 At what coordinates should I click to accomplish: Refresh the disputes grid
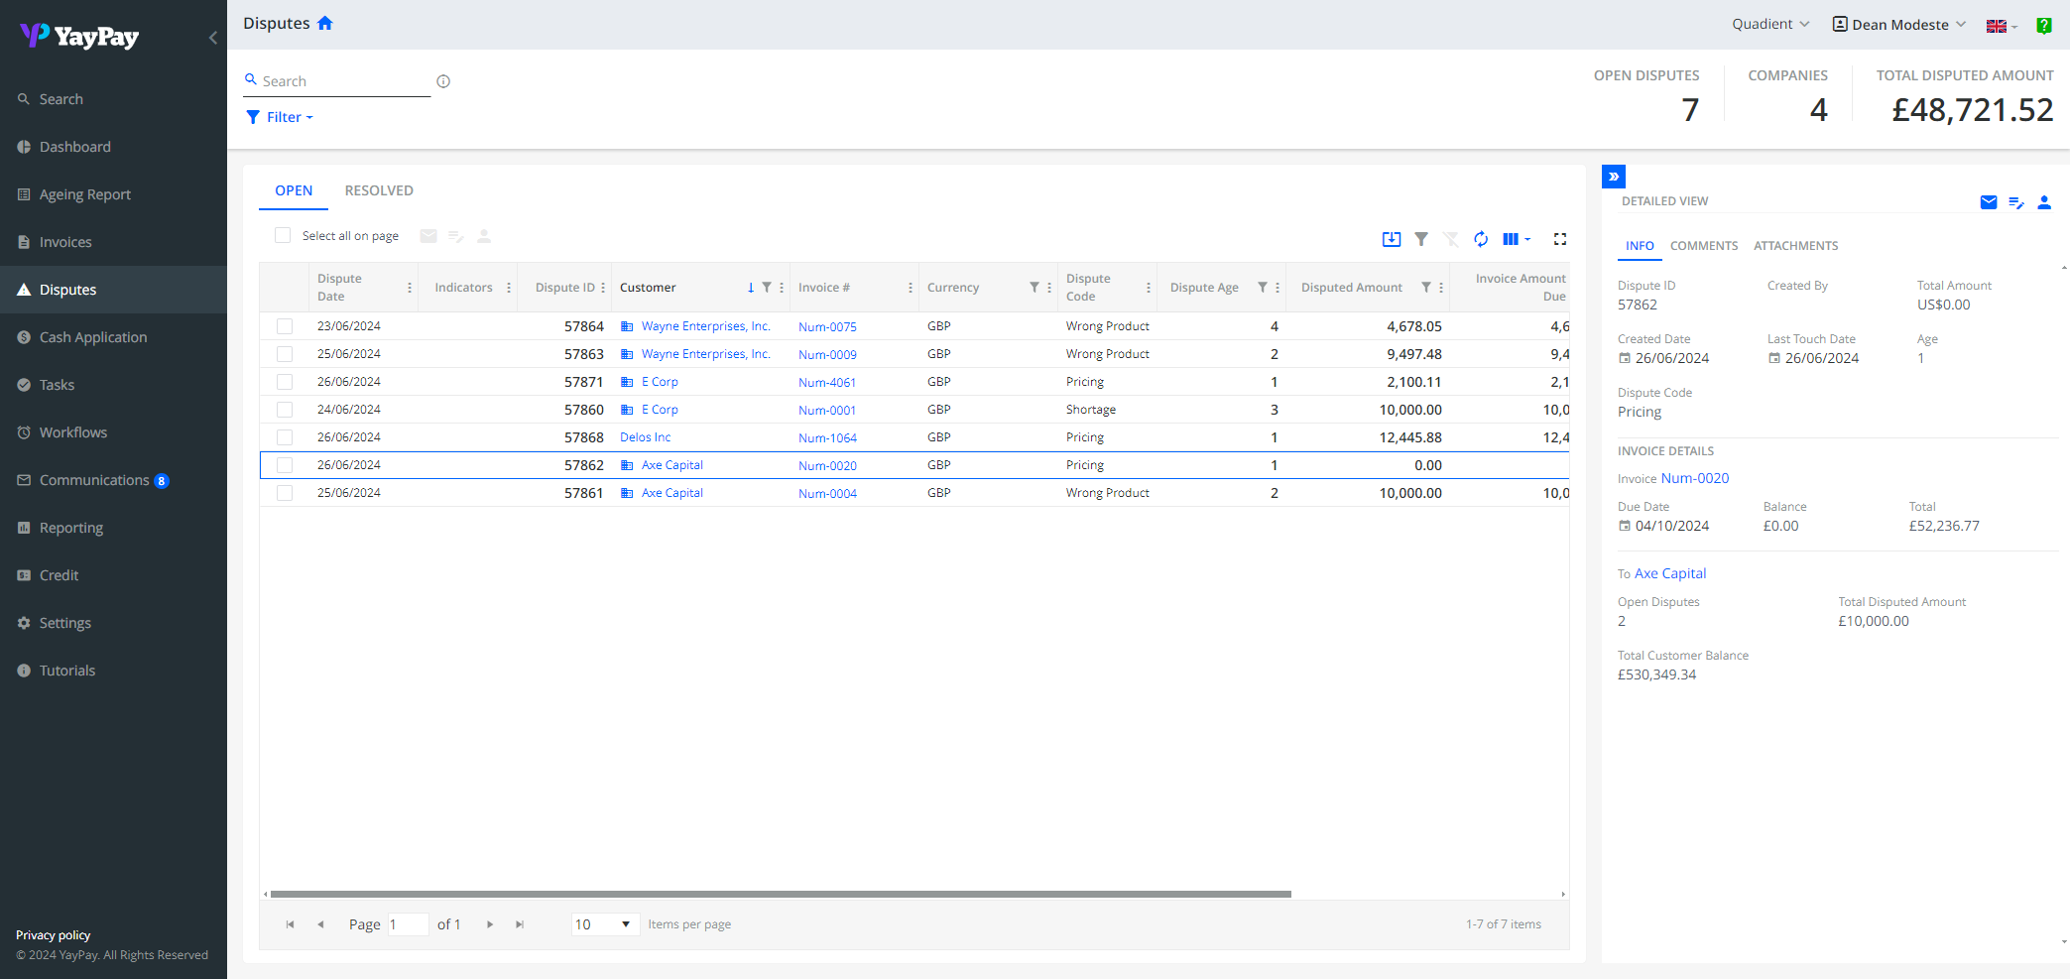(1480, 239)
